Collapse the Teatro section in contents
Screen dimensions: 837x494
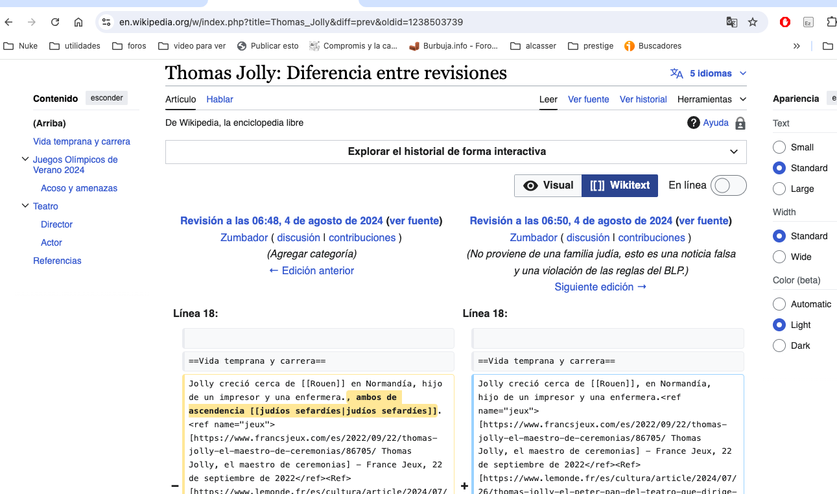tap(25, 206)
